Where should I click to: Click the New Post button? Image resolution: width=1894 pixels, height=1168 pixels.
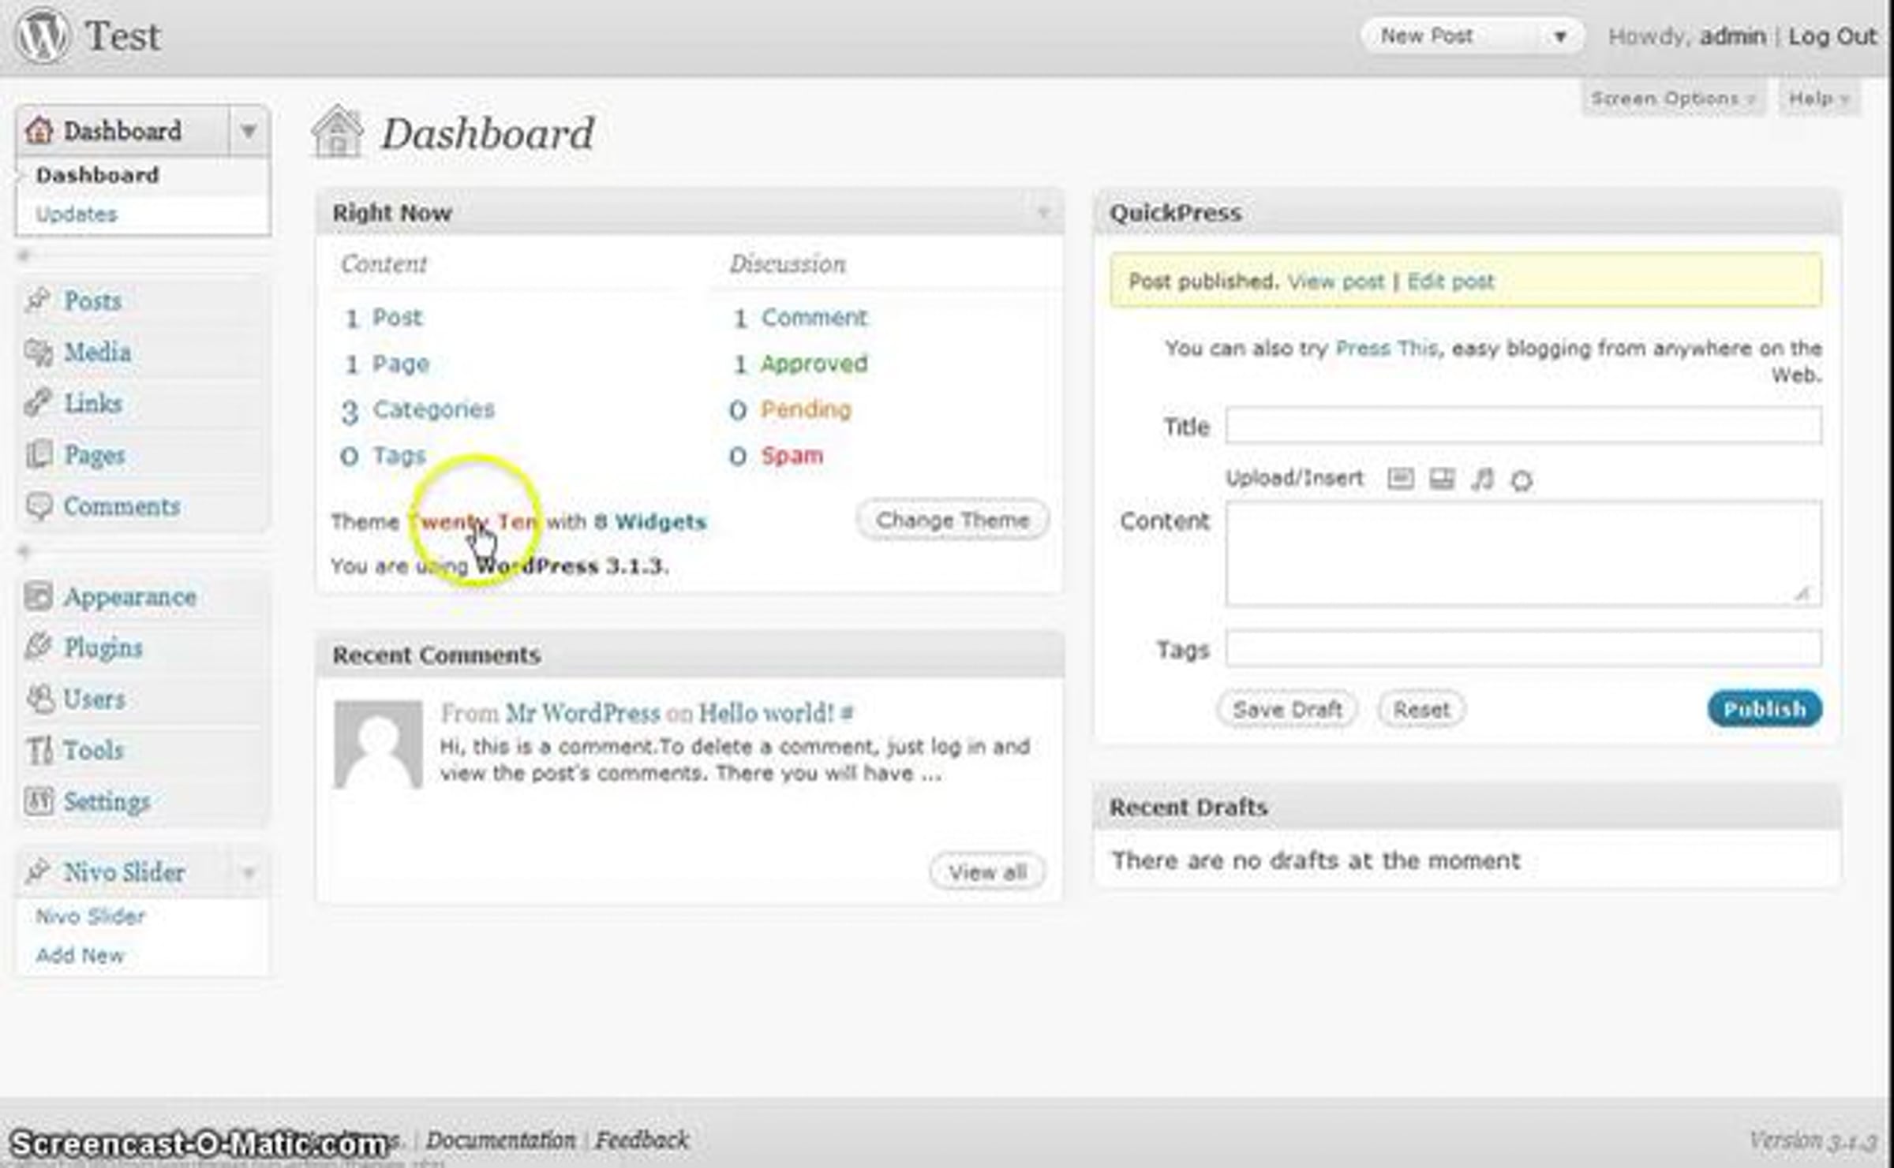pos(1427,36)
